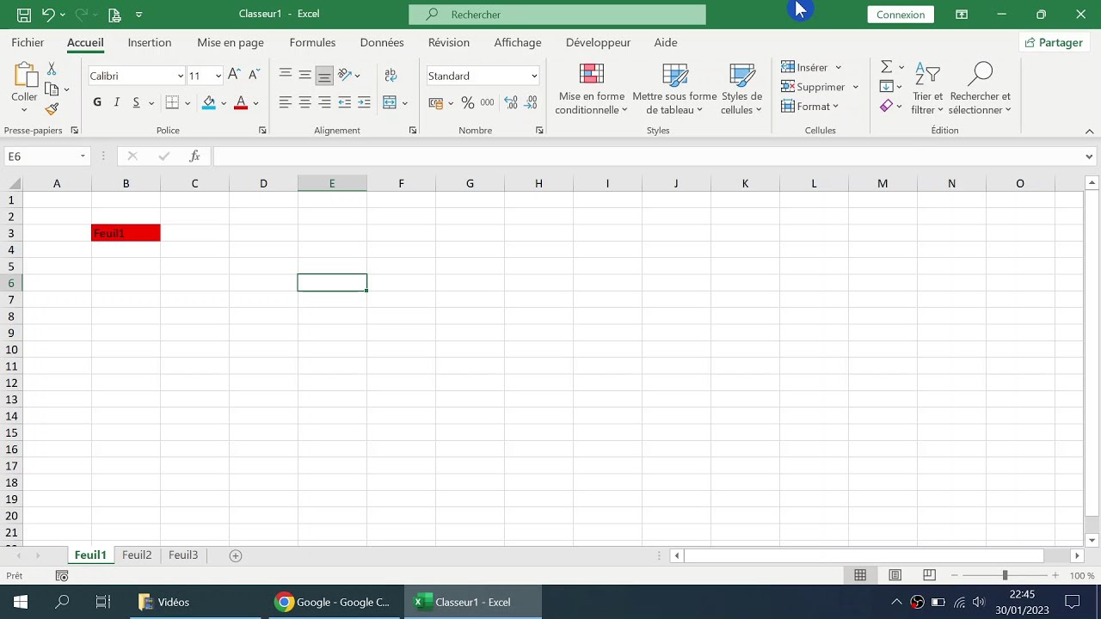The image size is (1101, 619).
Task: Click the zoom slider handle
Action: (1005, 575)
